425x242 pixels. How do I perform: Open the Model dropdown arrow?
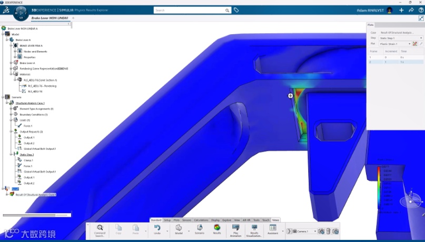click(x=189, y=231)
